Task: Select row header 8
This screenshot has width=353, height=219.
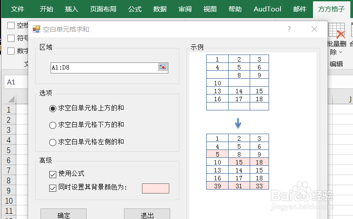Action: pyautogui.click(x=8, y=181)
